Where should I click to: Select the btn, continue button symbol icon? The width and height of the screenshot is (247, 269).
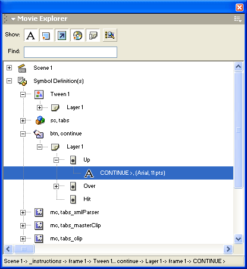[39, 134]
